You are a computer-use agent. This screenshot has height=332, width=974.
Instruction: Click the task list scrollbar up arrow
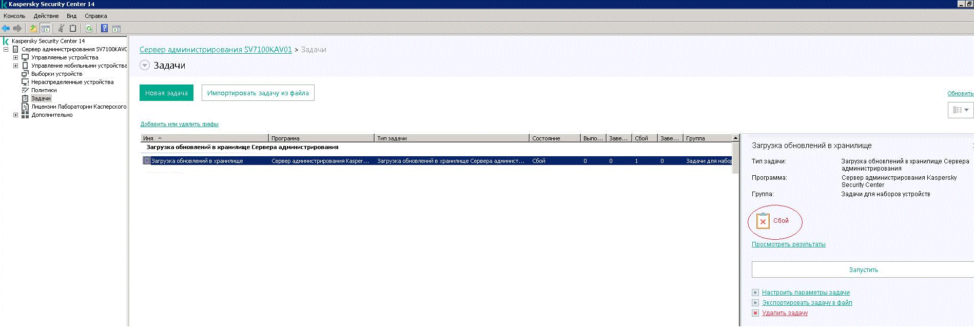point(735,138)
